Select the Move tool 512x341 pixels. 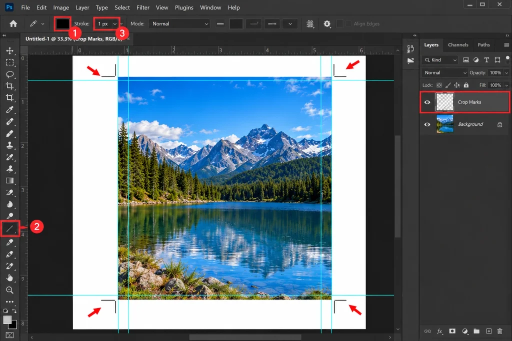tap(10, 50)
